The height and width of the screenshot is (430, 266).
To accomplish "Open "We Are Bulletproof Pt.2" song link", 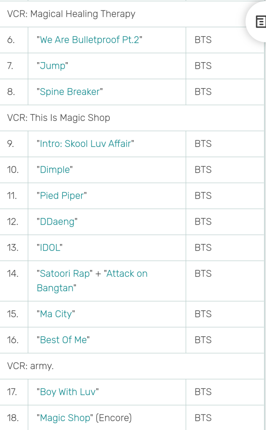I will (x=90, y=40).
